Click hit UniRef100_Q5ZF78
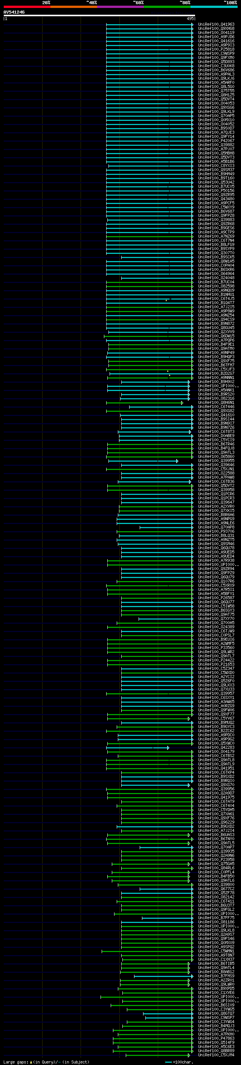Image resolution: width=241 pixels, height=1065 pixels. [x=216, y=893]
